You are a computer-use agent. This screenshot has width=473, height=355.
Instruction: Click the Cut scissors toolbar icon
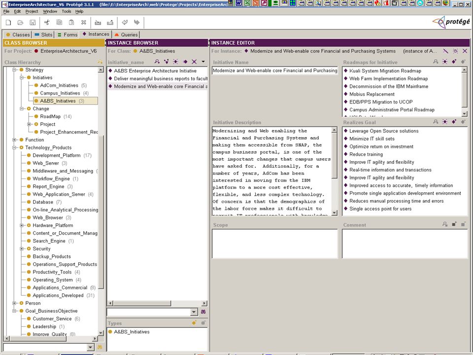47,22
